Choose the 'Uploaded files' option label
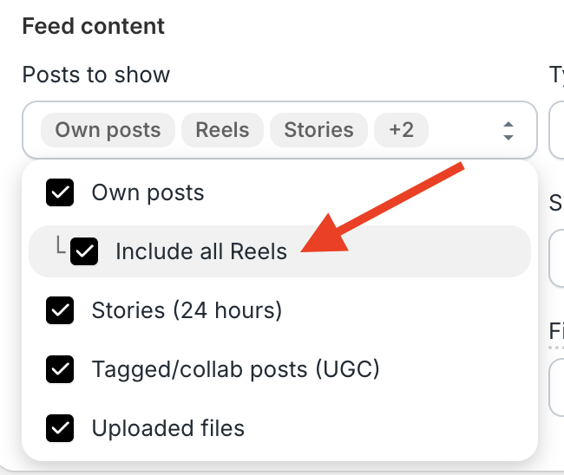The width and height of the screenshot is (564, 475). tap(167, 428)
